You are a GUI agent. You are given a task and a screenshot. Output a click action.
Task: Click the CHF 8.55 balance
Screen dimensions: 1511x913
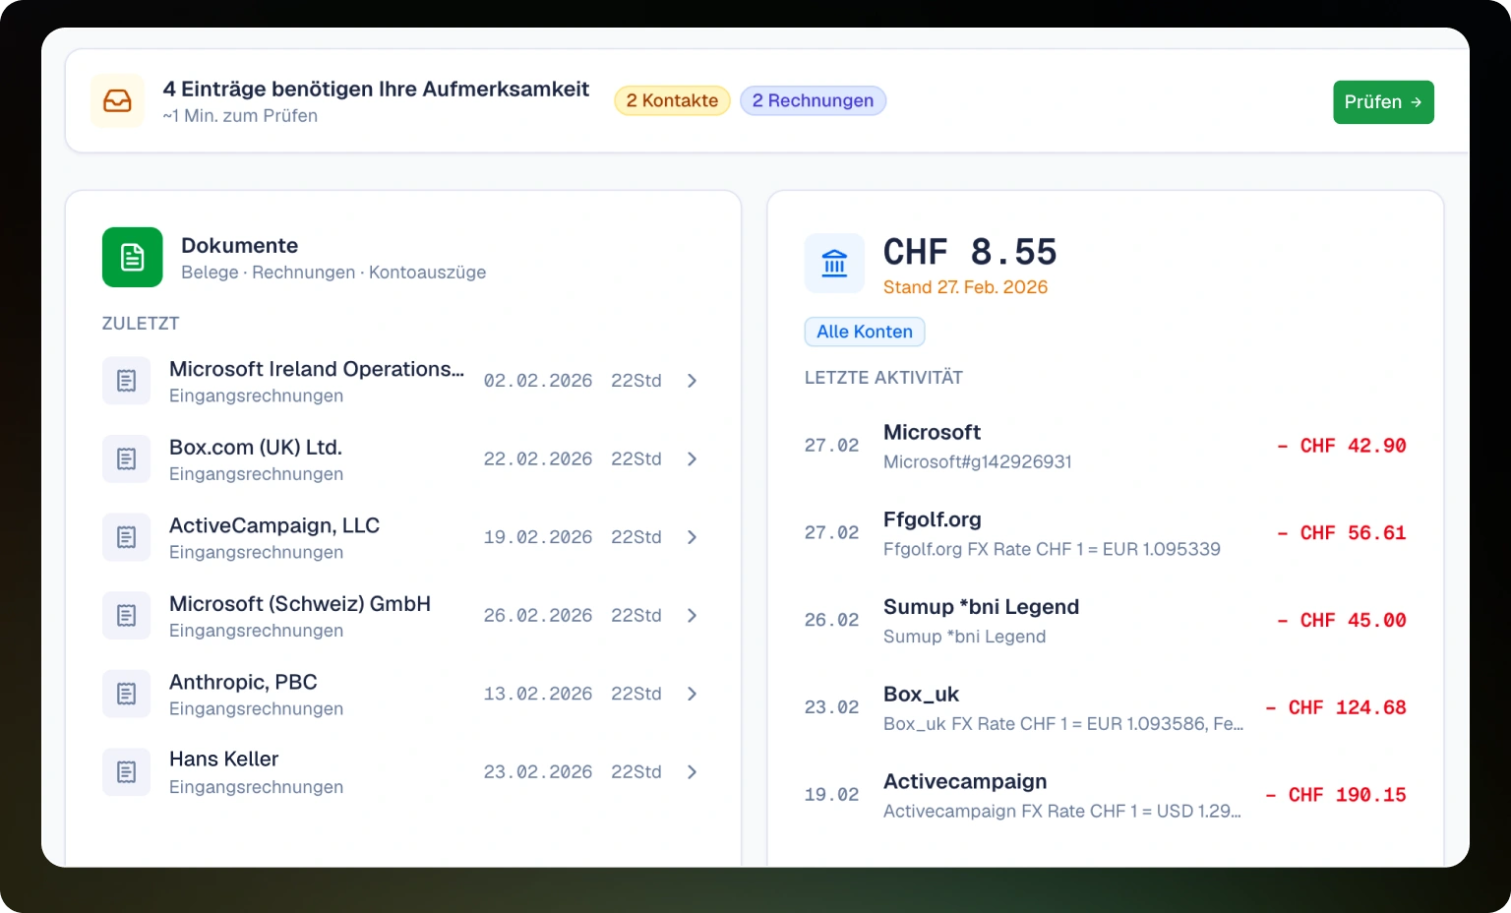(970, 252)
